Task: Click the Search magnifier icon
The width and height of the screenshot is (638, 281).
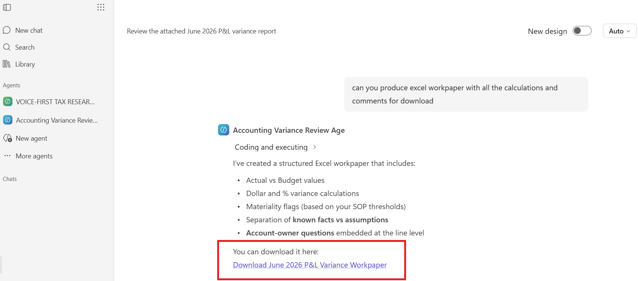Action: pos(7,47)
